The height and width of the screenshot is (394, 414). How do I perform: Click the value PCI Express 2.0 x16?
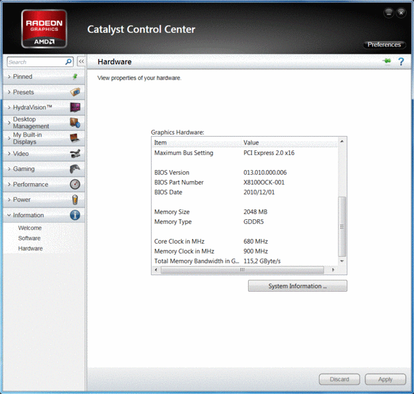[269, 153]
